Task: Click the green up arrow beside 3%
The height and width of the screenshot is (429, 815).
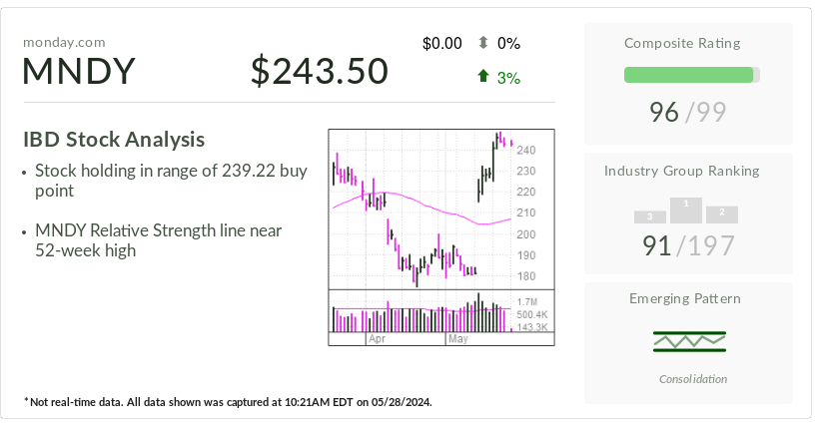Action: (x=483, y=77)
